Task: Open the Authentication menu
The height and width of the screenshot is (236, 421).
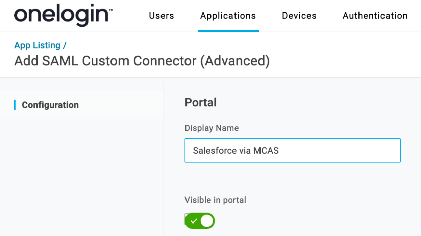Action: click(375, 16)
